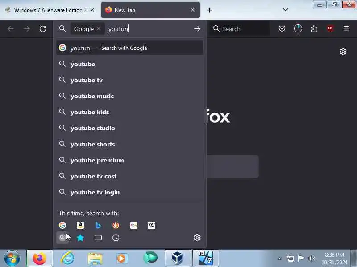Search with Google engine icon
This screenshot has height=267, width=357.
(62, 225)
